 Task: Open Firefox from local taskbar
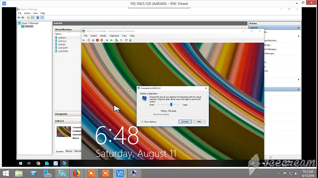point(76,173)
